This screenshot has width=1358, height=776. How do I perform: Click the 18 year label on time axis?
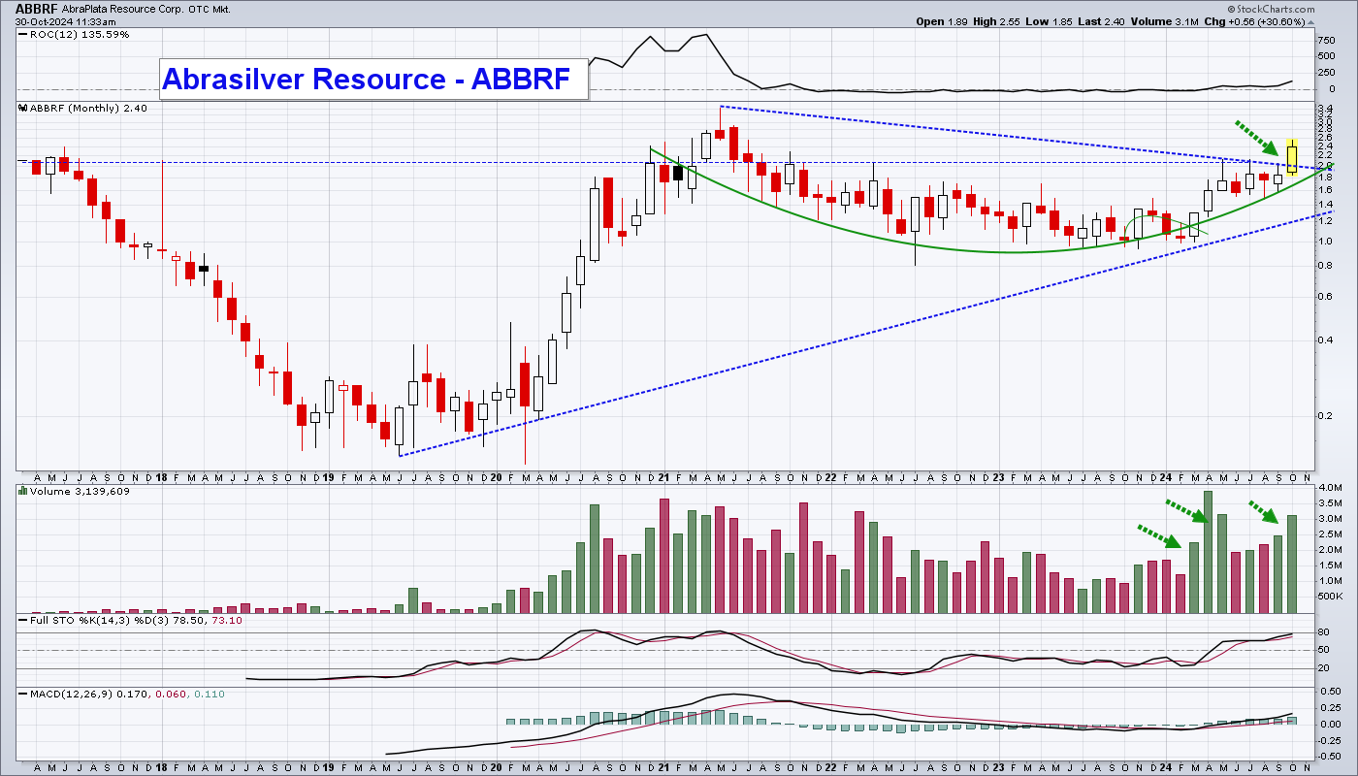tap(162, 478)
